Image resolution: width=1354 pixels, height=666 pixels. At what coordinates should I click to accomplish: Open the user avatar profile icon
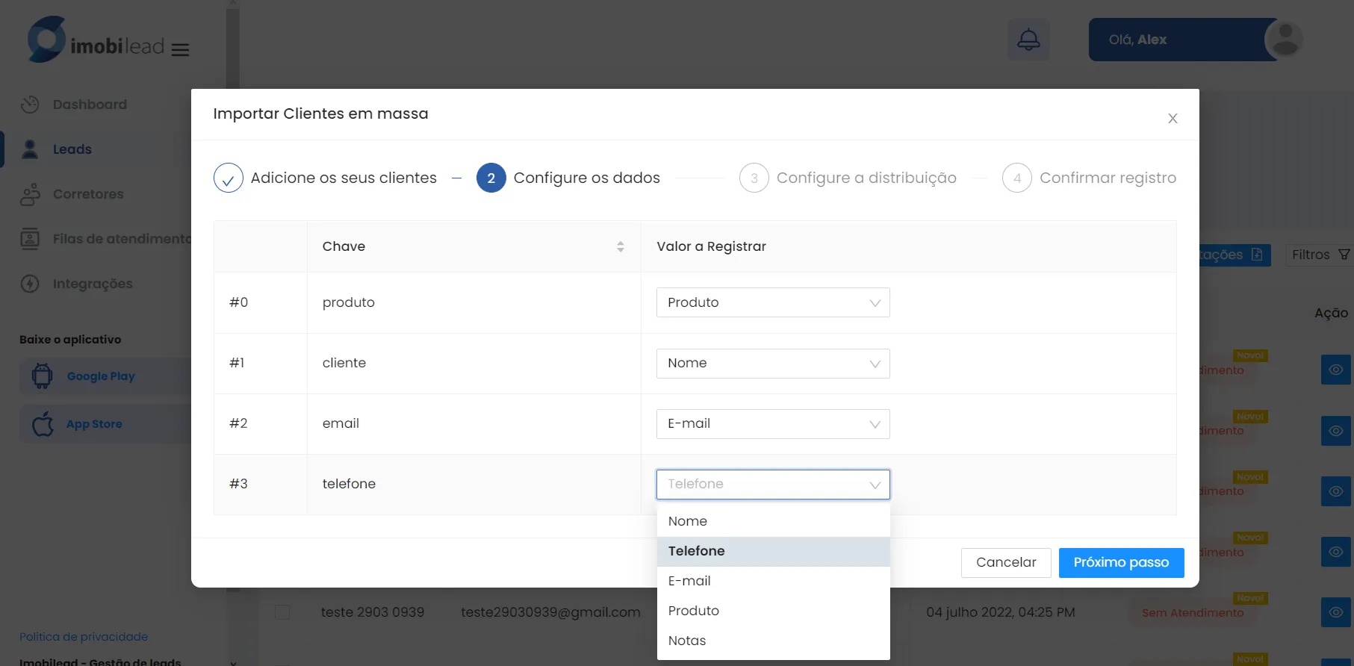pos(1285,40)
